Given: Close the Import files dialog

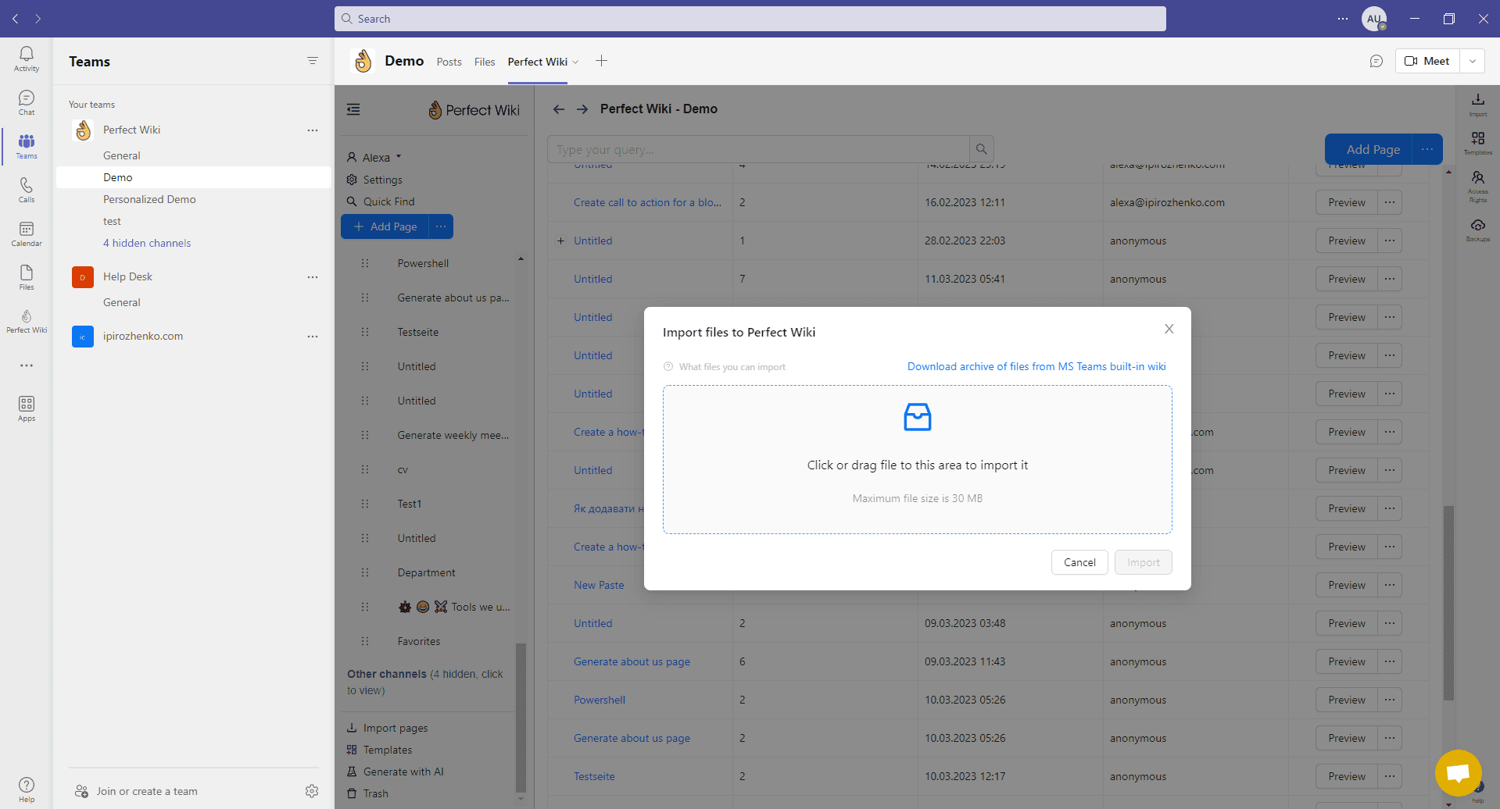Looking at the screenshot, I should coord(1169,329).
